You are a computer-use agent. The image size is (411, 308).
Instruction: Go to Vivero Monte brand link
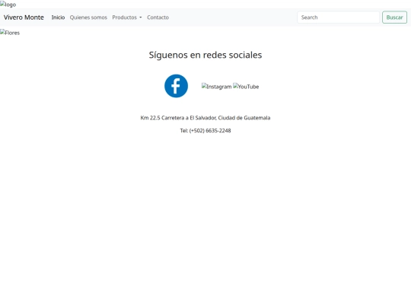[x=24, y=17]
